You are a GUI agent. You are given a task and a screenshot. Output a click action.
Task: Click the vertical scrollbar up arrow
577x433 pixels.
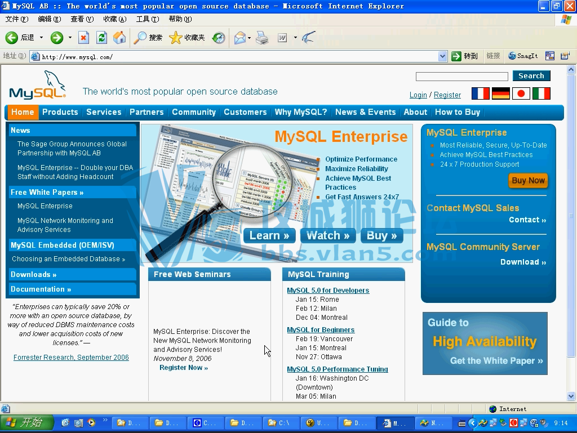[571, 69]
